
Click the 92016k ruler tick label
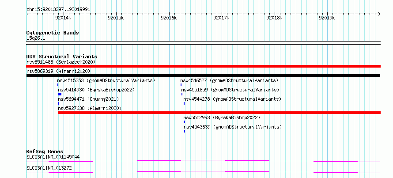(169, 18)
